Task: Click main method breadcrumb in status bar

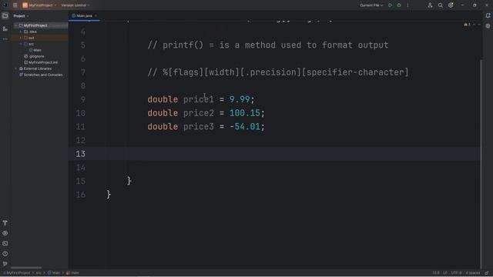Action: pos(72,273)
